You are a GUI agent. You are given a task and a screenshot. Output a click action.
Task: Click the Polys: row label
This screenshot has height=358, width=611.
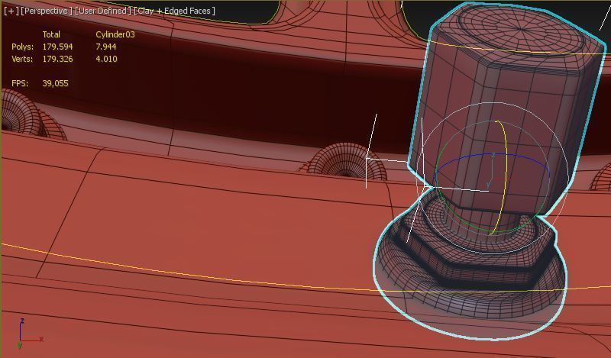[23, 47]
